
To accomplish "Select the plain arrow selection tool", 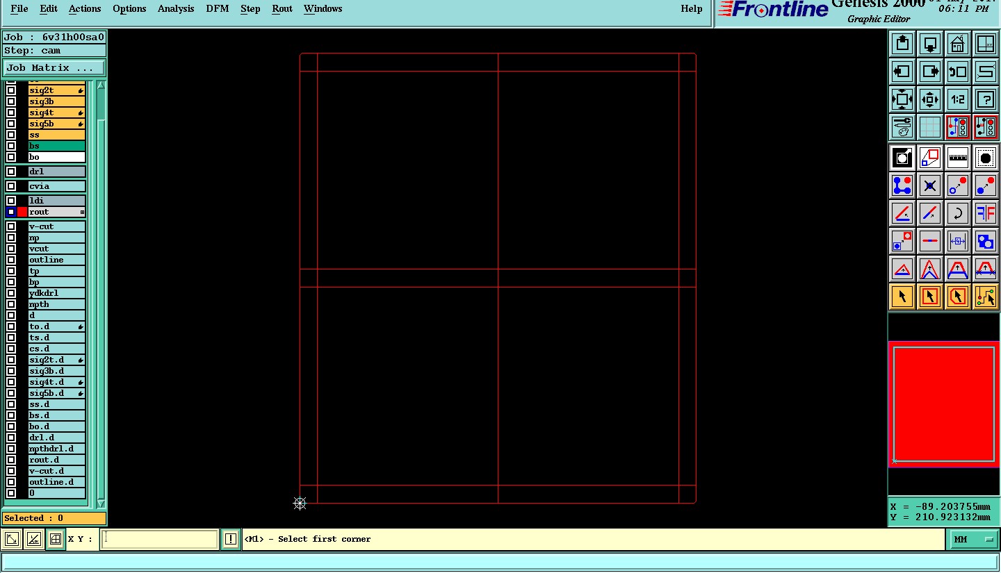I will 902,297.
